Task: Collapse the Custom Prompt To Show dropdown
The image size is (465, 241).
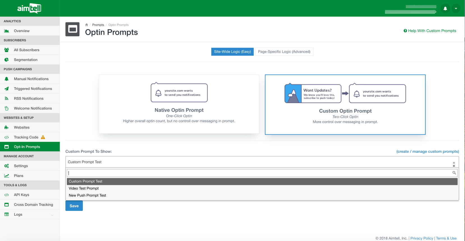Action: click(262, 162)
